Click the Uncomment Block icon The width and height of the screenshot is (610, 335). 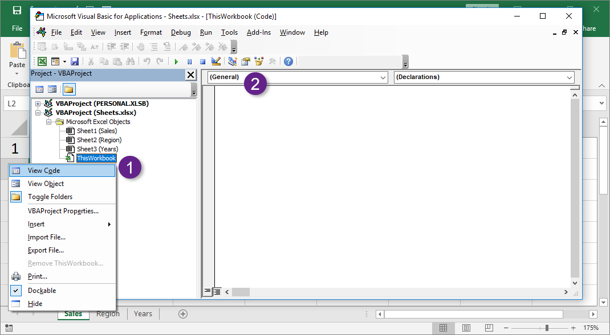pos(167,47)
